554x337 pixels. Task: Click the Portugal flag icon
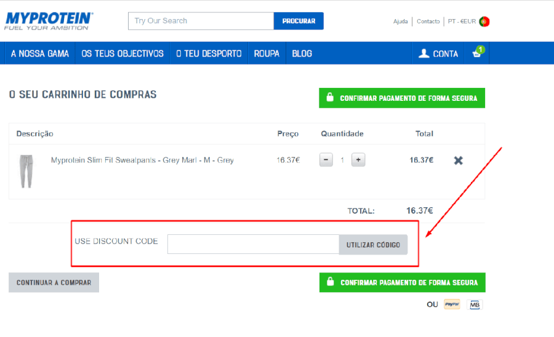[484, 22]
